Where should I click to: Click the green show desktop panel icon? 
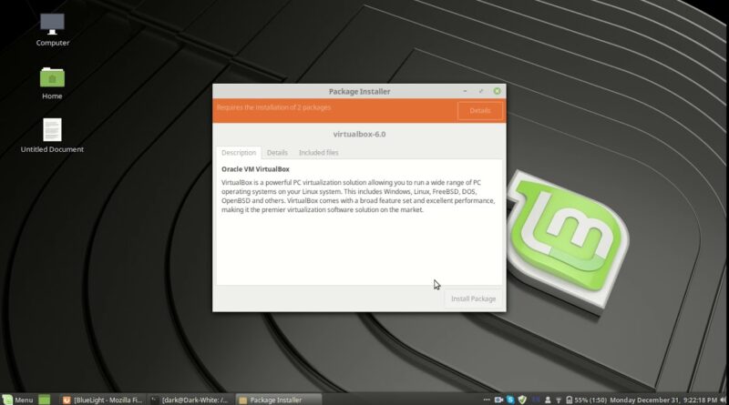coord(44,400)
